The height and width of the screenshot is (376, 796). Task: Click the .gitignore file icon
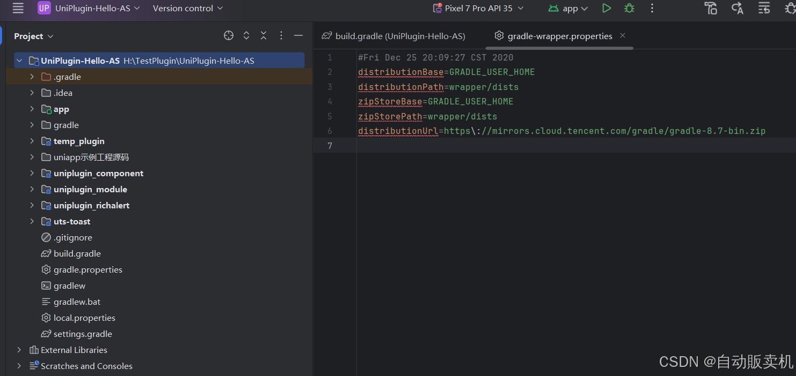click(46, 237)
